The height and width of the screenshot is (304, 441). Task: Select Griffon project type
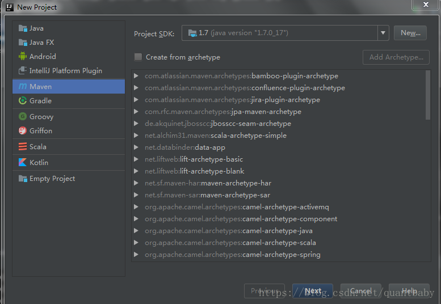tap(69, 130)
